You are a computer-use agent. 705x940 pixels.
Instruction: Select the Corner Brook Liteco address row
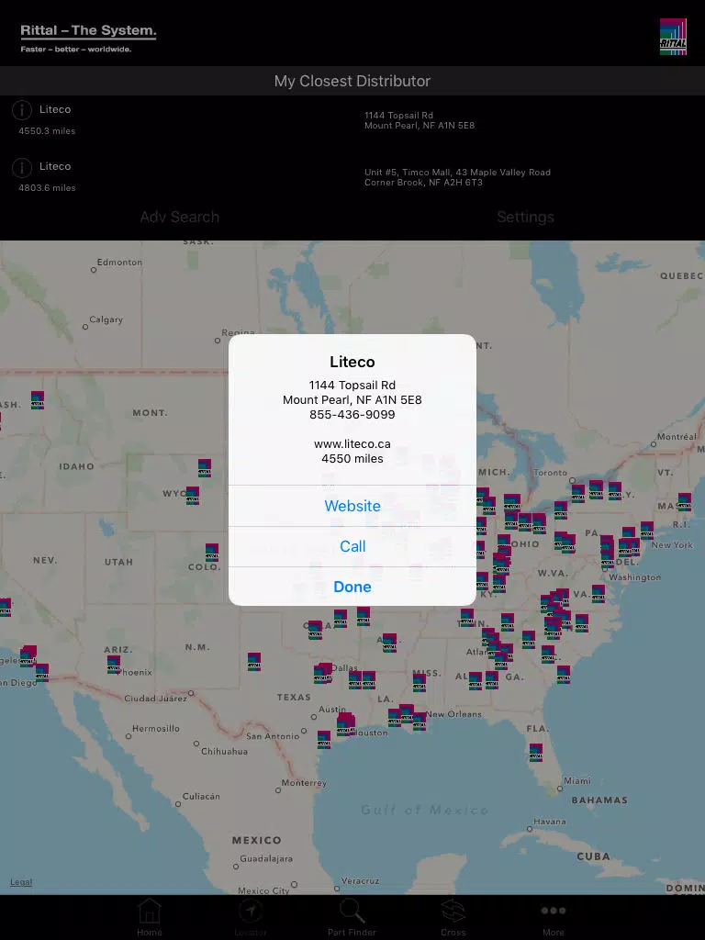[x=457, y=177]
